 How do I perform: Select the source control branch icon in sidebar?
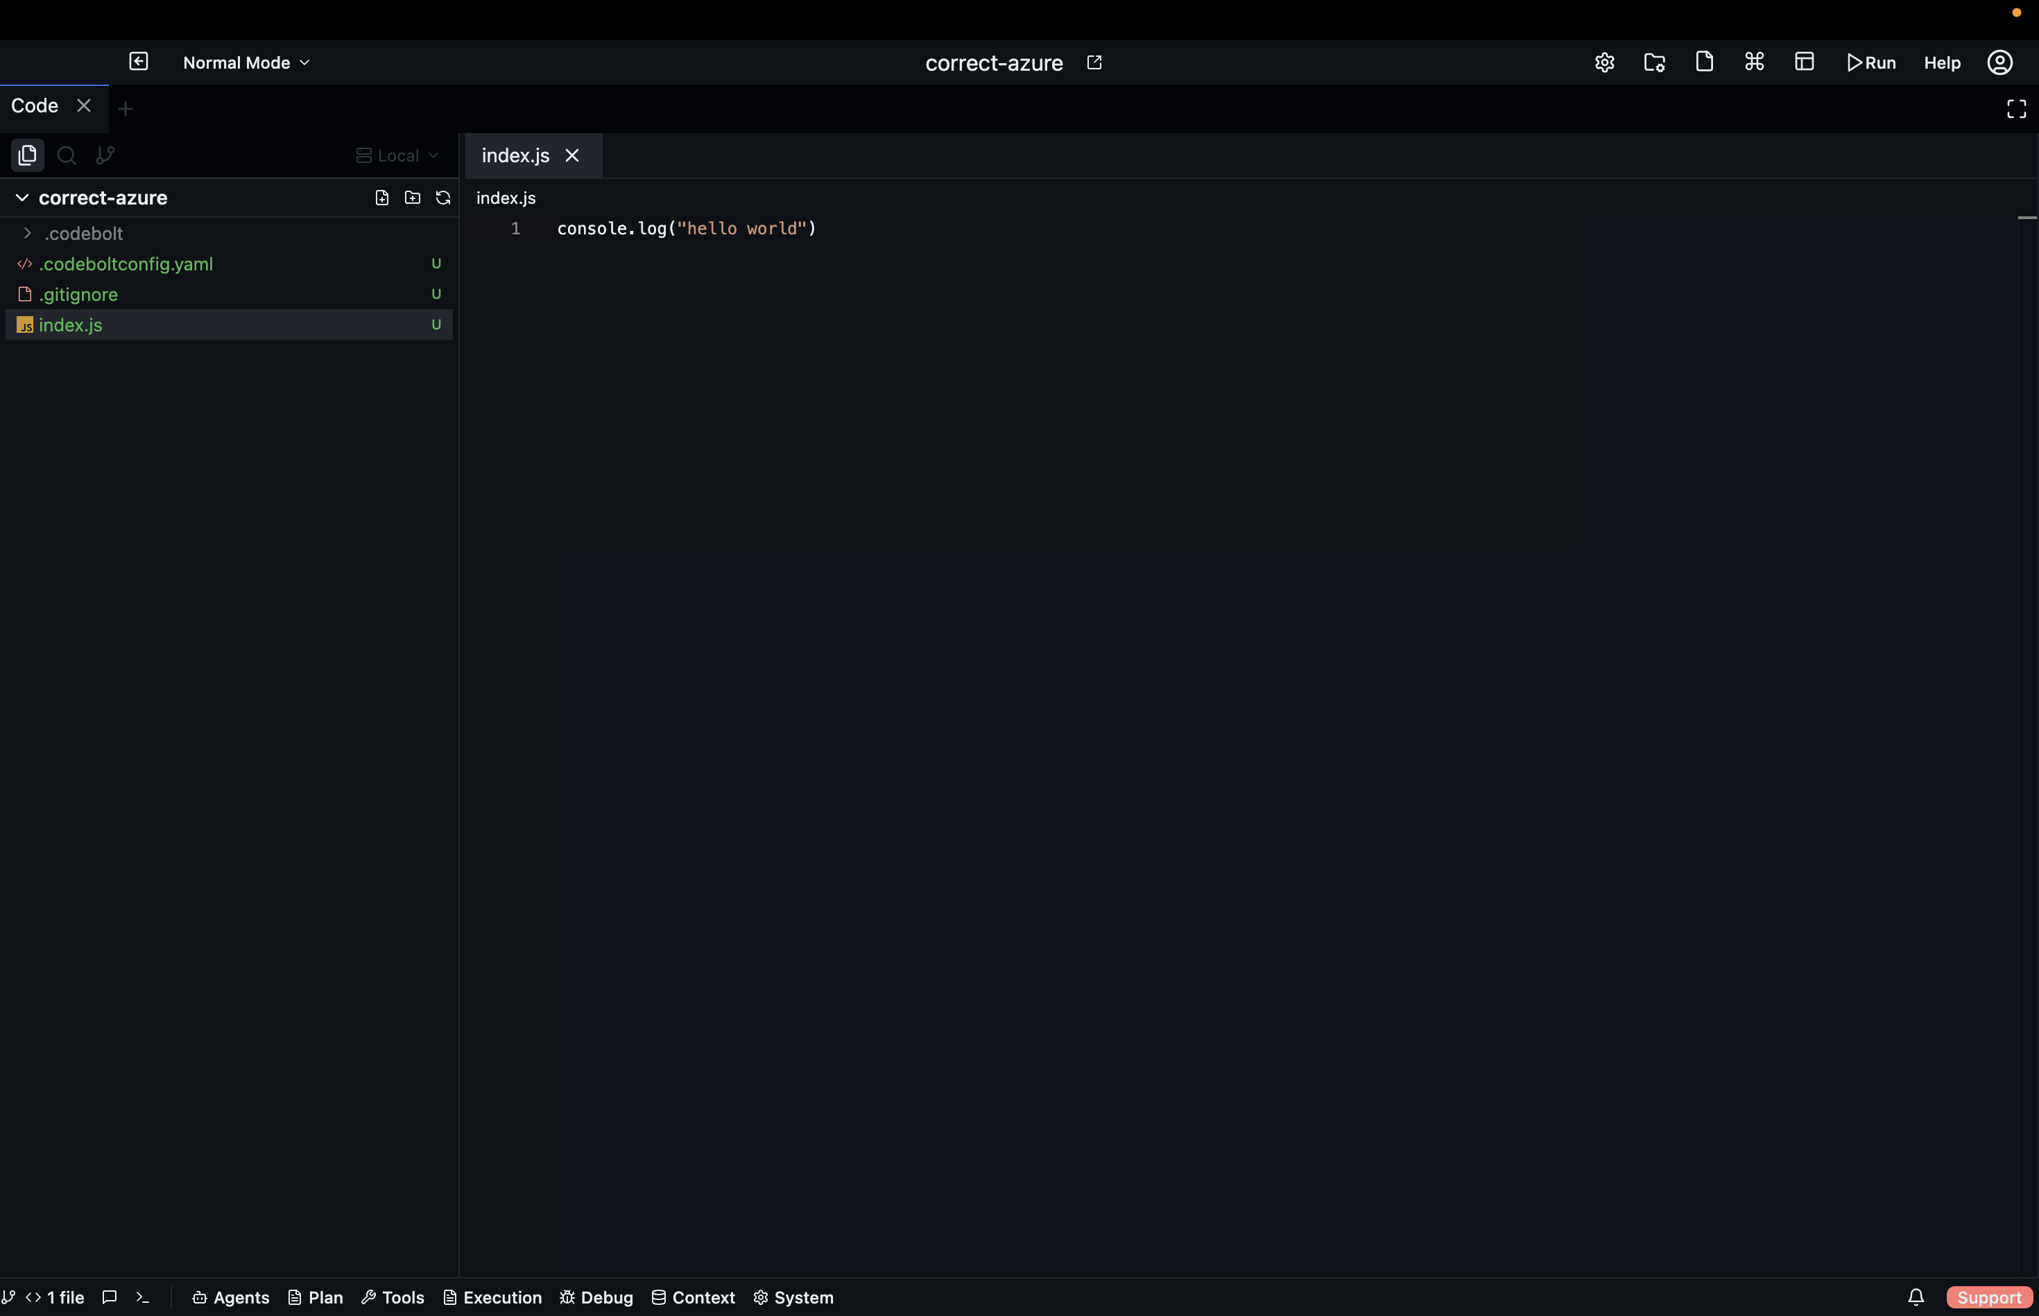click(x=104, y=155)
